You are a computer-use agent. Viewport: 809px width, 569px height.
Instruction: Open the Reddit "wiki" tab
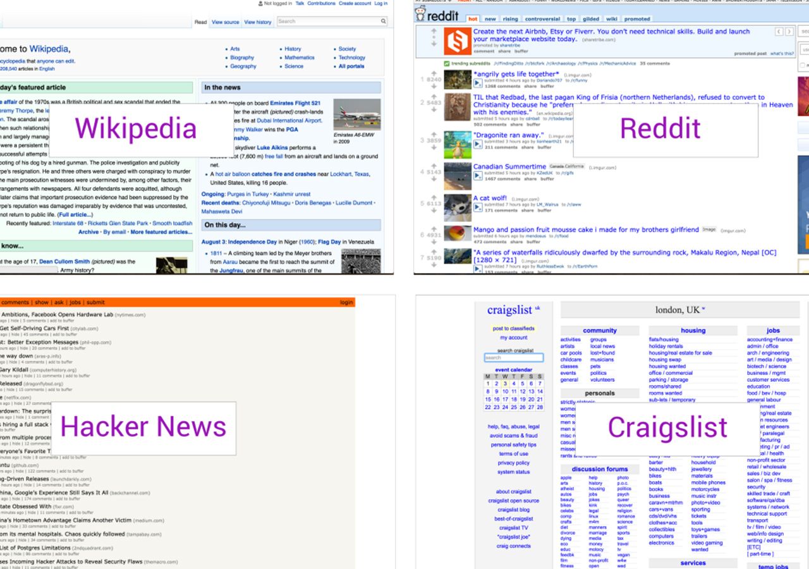[x=611, y=19]
